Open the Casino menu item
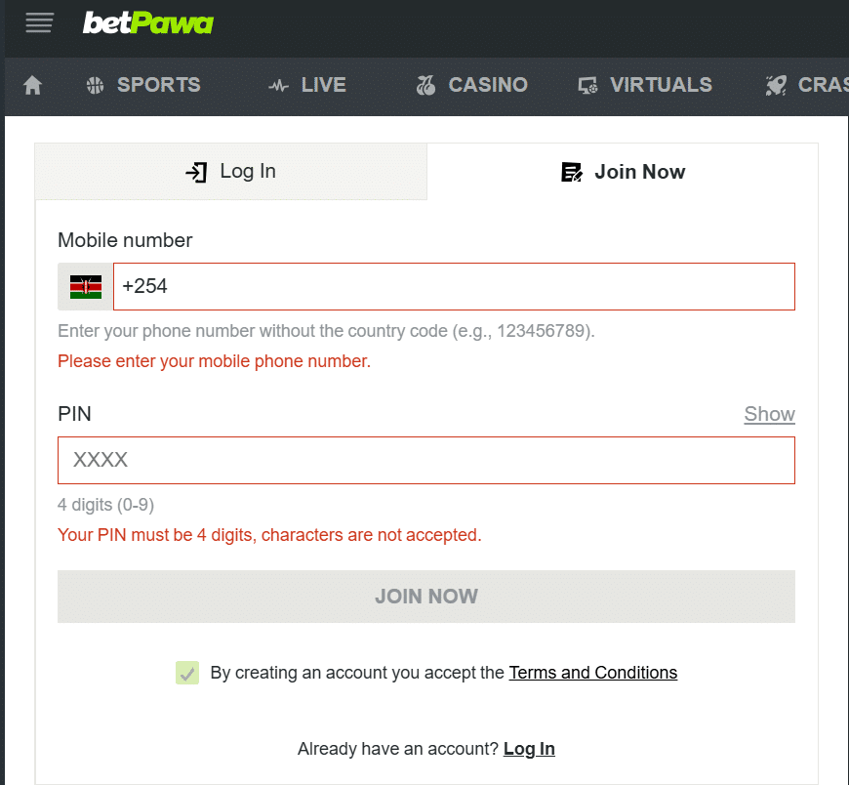This screenshot has width=849, height=785. [x=488, y=85]
